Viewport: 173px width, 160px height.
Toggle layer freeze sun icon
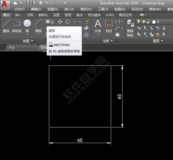pos(144,22)
